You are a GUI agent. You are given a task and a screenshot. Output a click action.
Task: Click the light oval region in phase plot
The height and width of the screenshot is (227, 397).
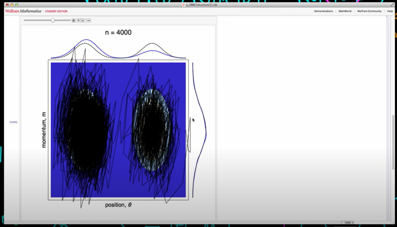[x=152, y=130]
